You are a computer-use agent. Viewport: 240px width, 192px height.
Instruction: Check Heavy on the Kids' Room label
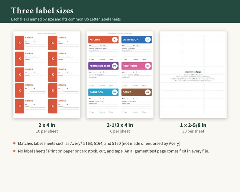142,86
